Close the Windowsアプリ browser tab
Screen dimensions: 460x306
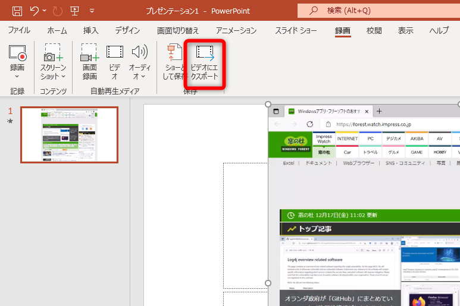pos(367,111)
